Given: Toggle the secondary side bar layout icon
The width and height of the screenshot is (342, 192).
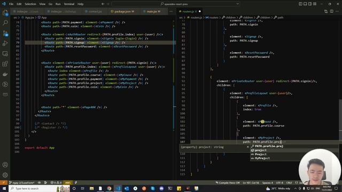Looking at the screenshot, I should (x=310, y=4).
